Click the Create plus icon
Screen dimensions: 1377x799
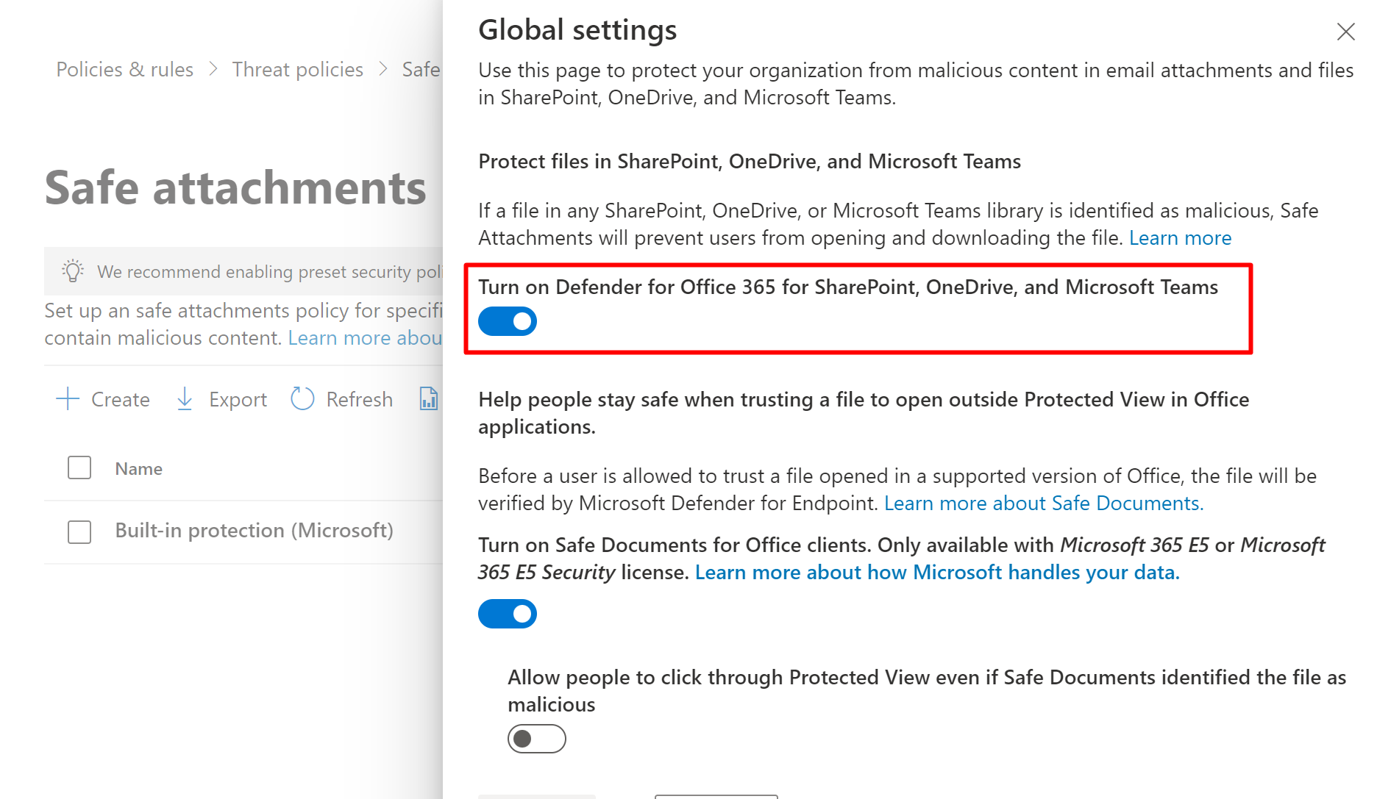click(68, 399)
